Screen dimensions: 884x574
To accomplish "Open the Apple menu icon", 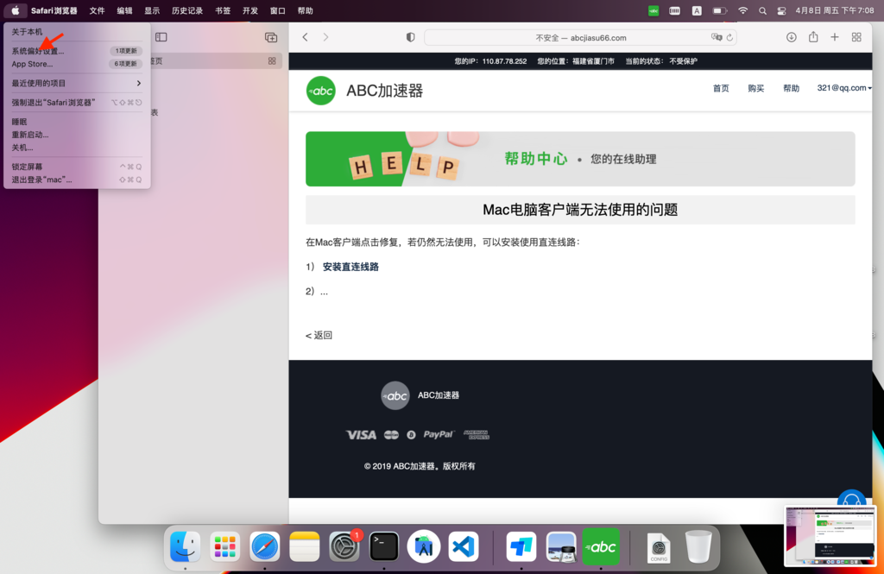I will coord(16,10).
